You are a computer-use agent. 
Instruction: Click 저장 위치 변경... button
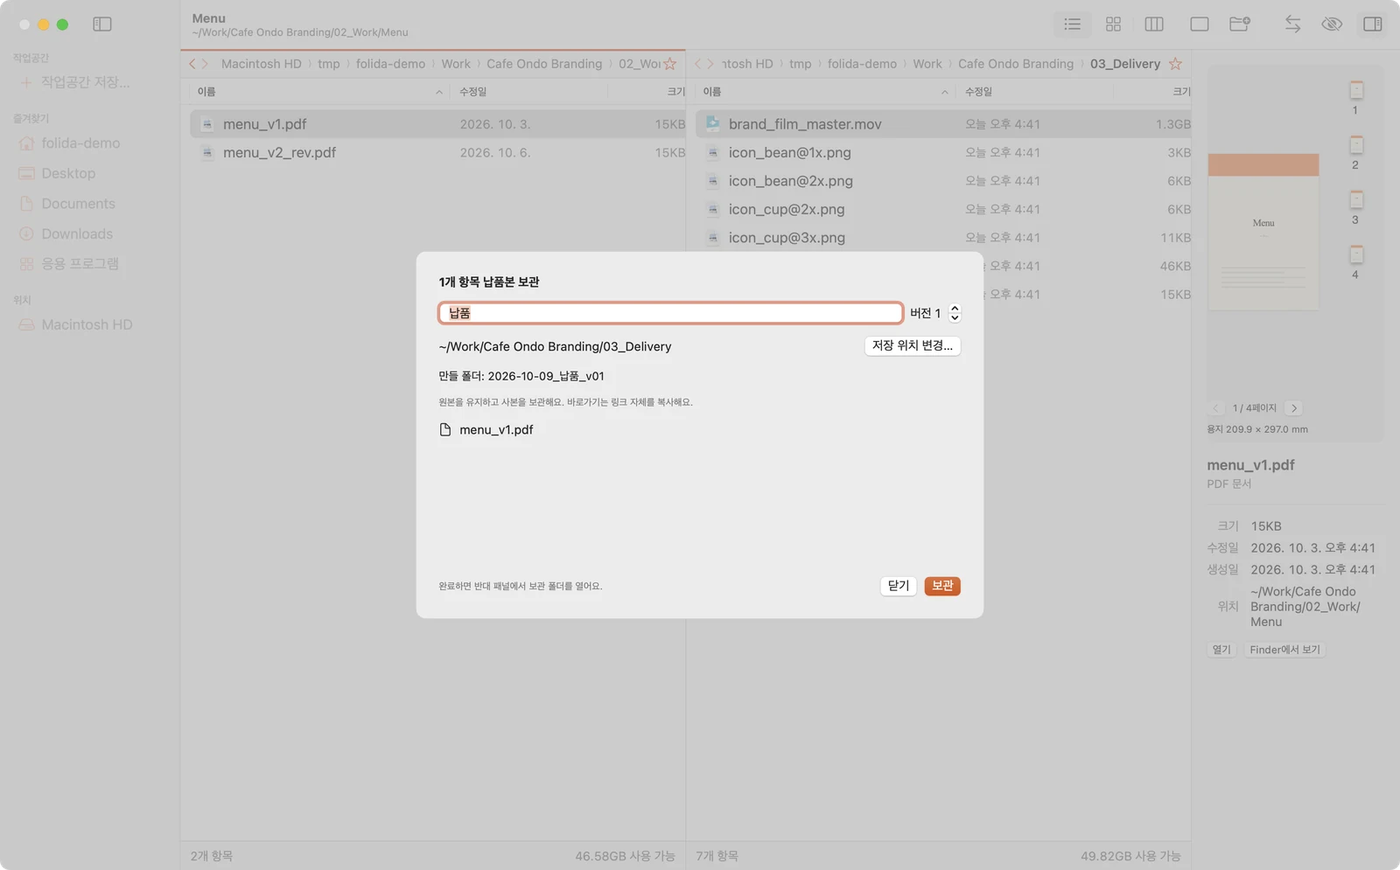[x=913, y=345]
